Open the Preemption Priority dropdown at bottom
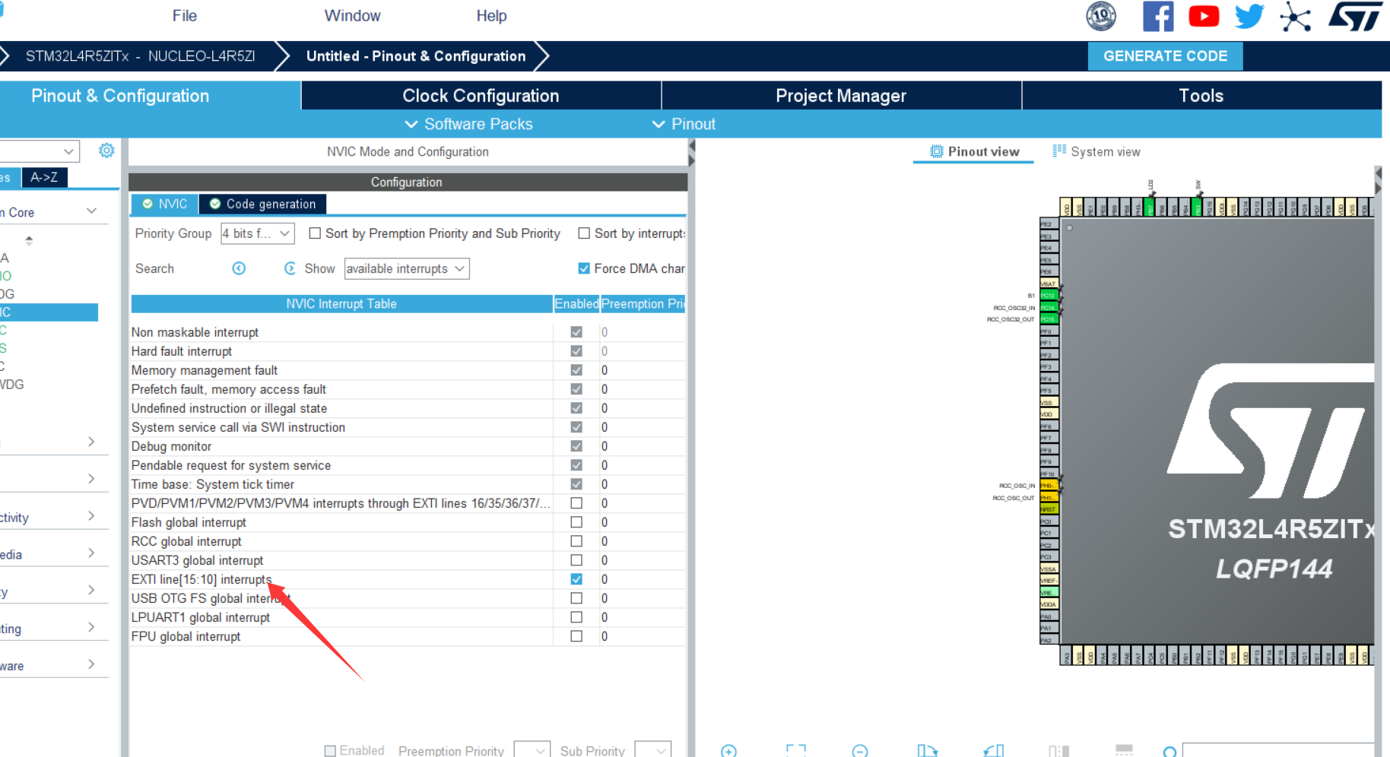1390x757 pixels. click(532, 750)
